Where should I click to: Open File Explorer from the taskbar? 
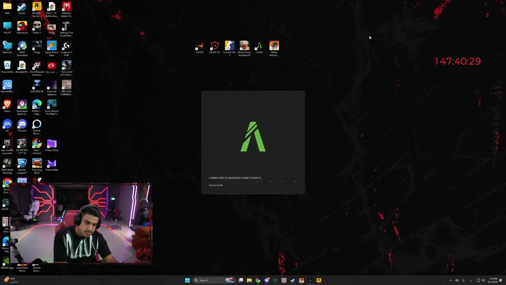(249, 280)
